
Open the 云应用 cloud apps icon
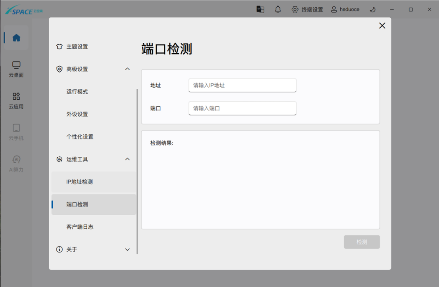[16, 100]
